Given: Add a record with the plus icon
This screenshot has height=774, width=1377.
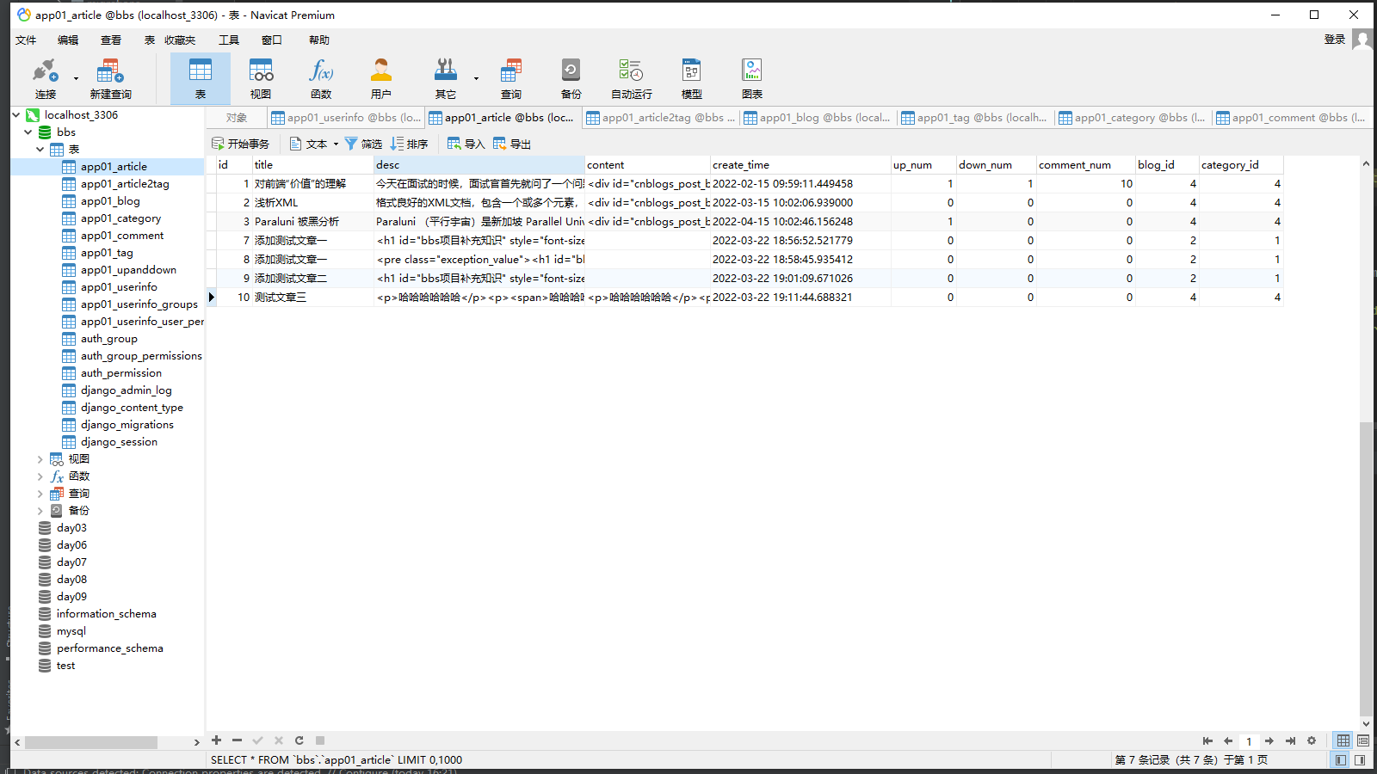Looking at the screenshot, I should 217,740.
